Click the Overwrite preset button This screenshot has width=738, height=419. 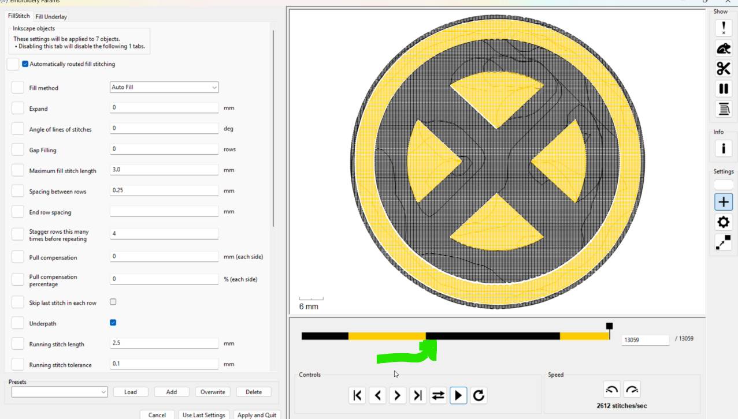(x=213, y=392)
